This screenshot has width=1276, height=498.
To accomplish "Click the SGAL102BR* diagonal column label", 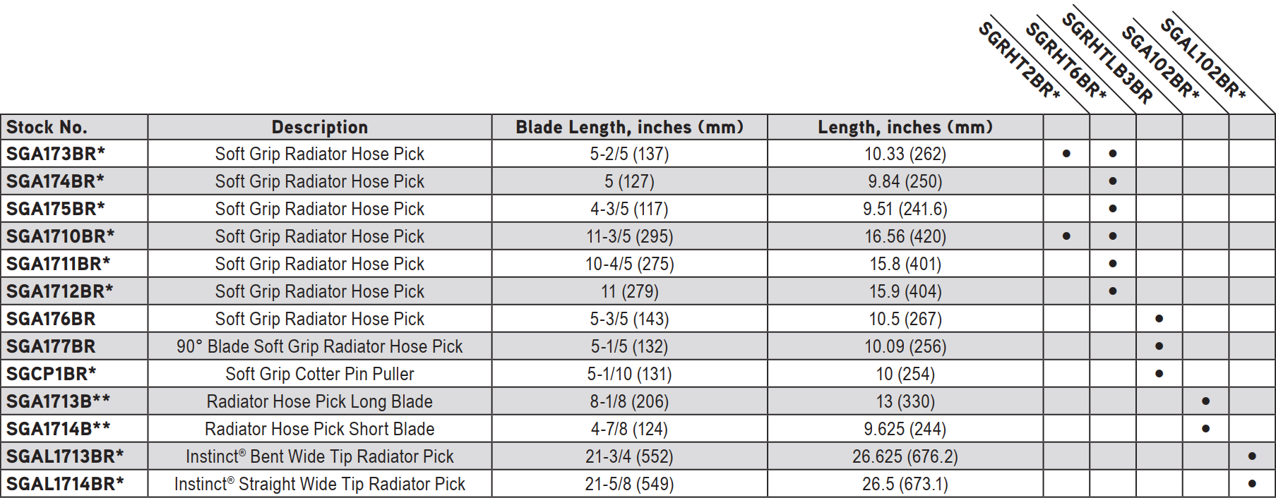I will point(1203,58).
